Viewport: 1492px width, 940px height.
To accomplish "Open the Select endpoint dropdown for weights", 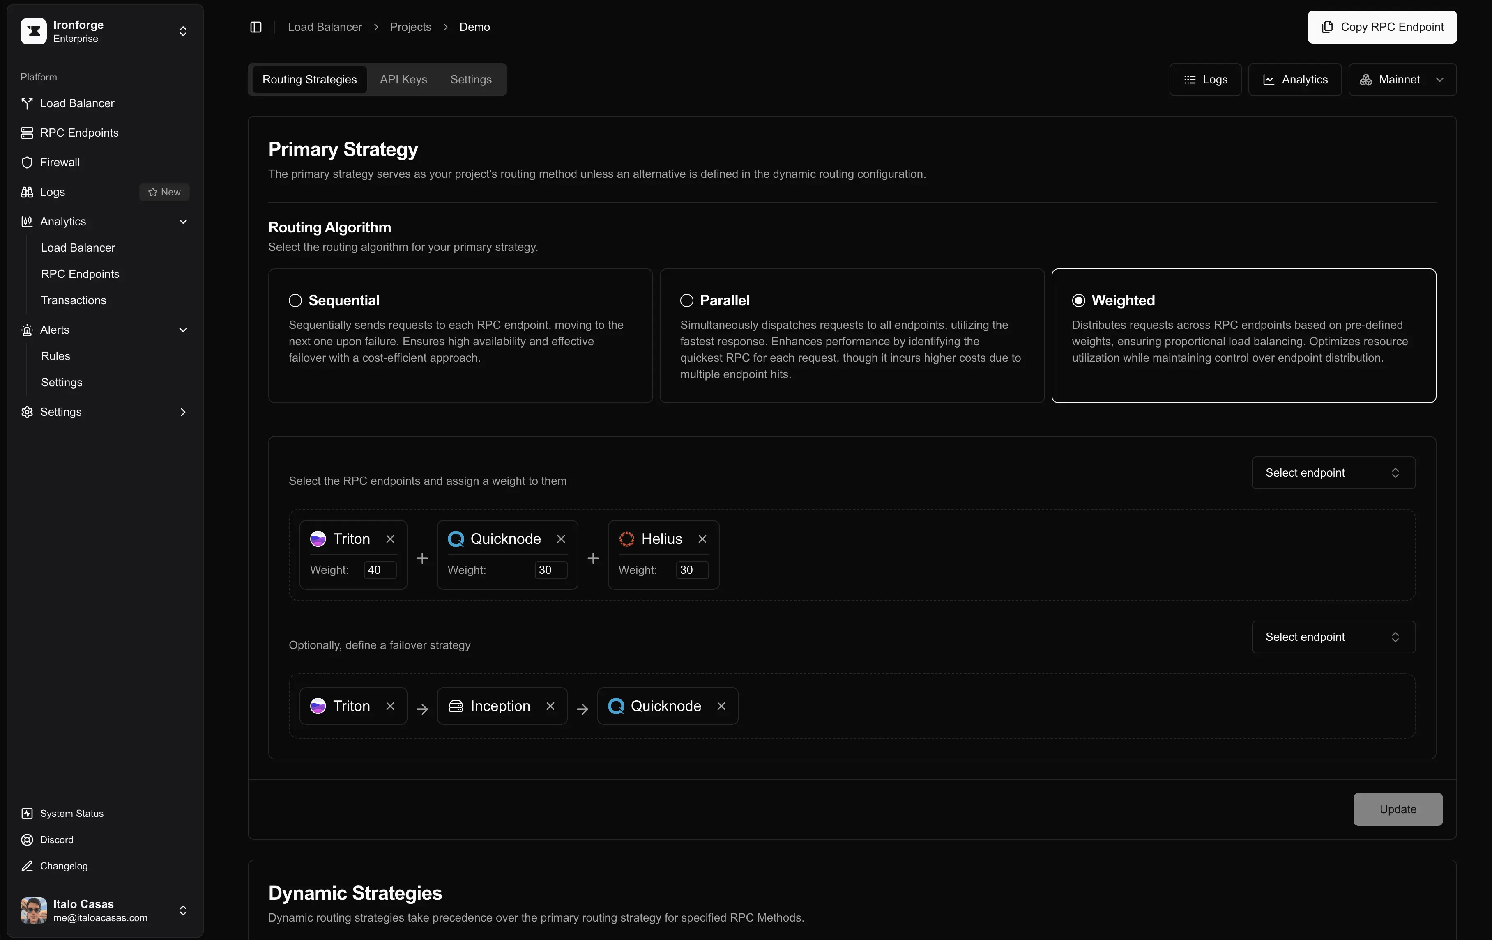I will pyautogui.click(x=1333, y=472).
